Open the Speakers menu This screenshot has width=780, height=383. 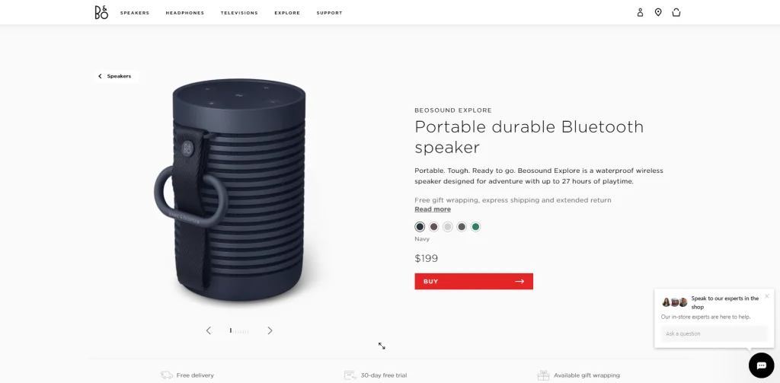(135, 13)
